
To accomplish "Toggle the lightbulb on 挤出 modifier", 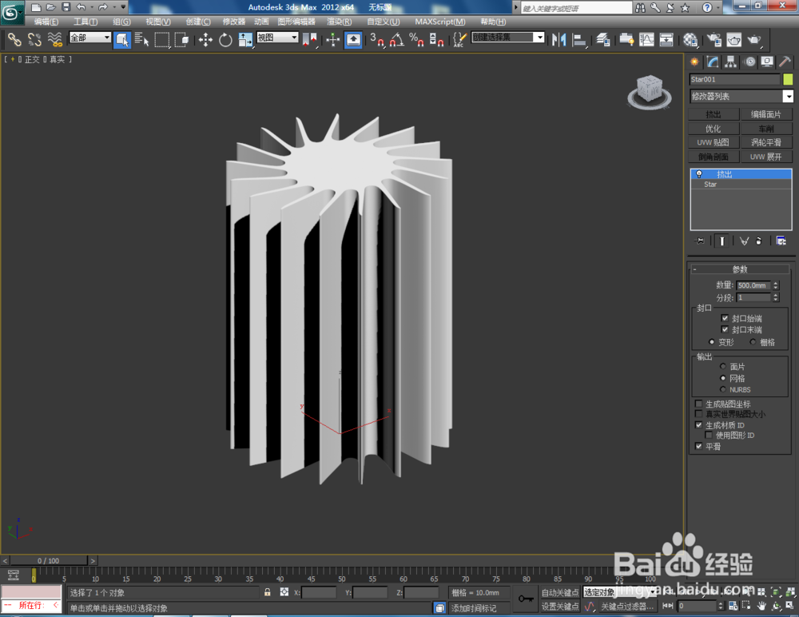I will pyautogui.click(x=699, y=174).
